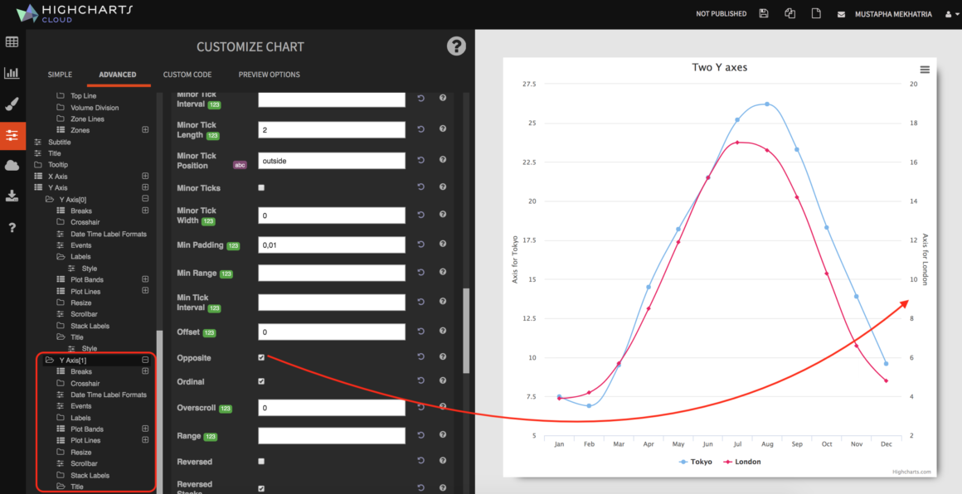Expand Plot Bands under Y Axis[0]
The height and width of the screenshot is (494, 962).
(145, 280)
